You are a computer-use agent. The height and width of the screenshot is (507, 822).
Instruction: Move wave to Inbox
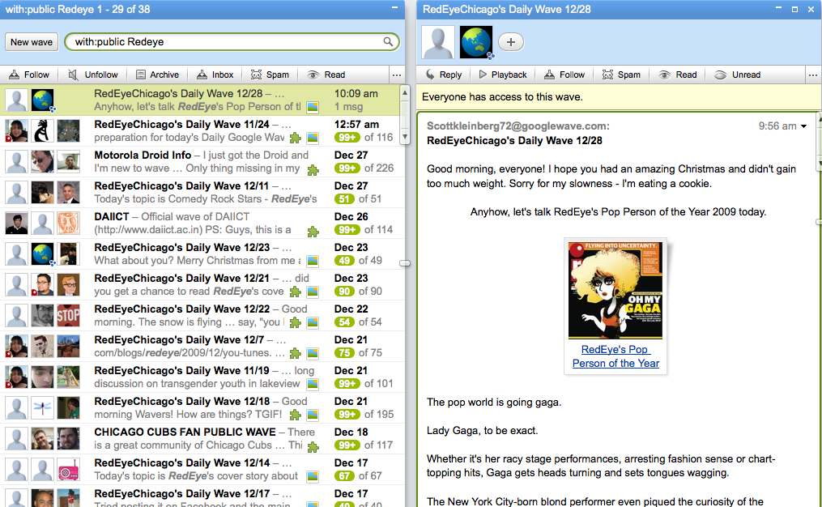(215, 75)
